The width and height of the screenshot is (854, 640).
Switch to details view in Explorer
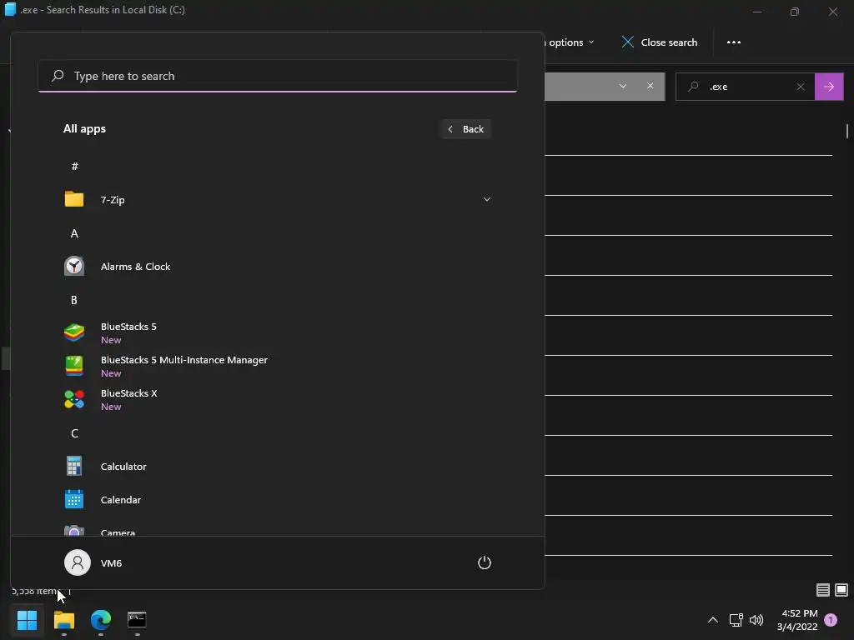point(823,590)
